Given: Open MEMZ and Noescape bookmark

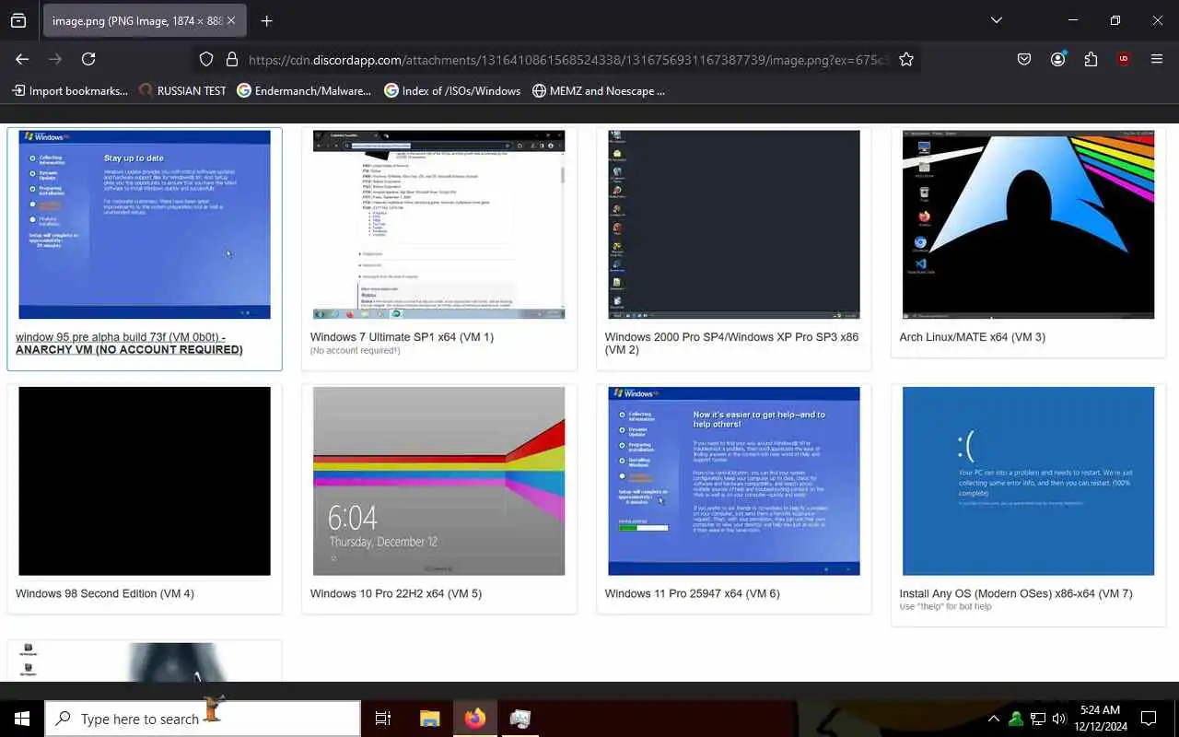Looking at the screenshot, I should point(599,90).
